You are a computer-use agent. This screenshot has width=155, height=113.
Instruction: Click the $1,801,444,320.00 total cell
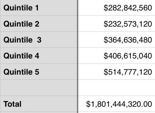116,104
